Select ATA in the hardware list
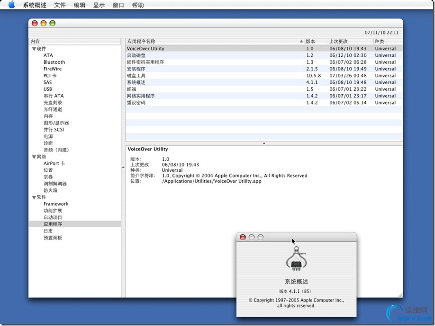The width and height of the screenshot is (435, 326). pos(48,55)
